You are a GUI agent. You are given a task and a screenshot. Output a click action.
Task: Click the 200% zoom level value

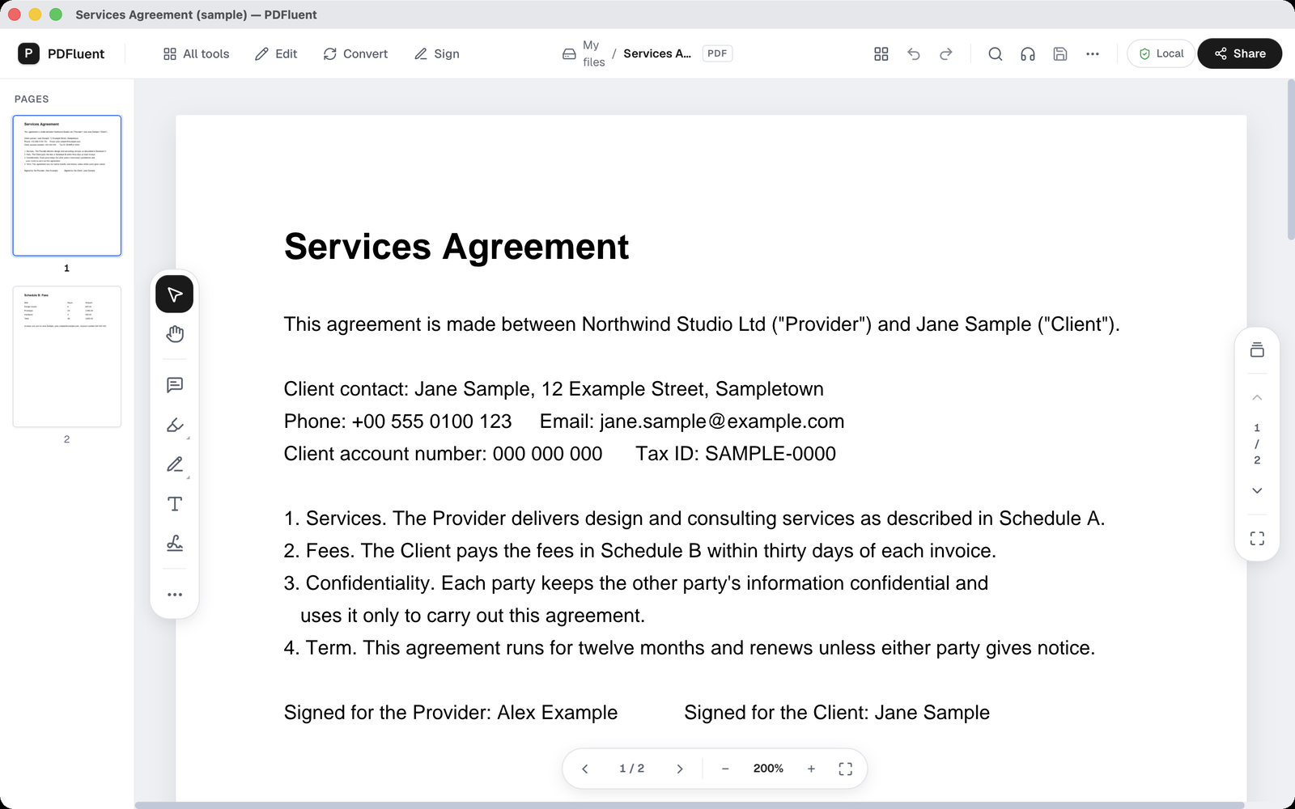[768, 769]
